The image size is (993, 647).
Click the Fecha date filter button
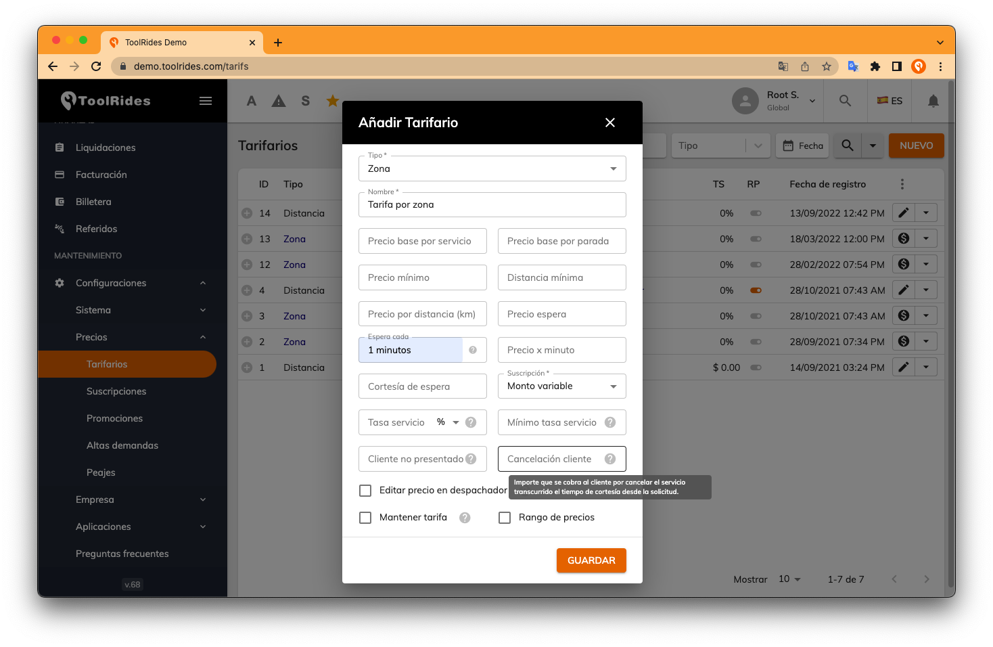pyautogui.click(x=802, y=146)
